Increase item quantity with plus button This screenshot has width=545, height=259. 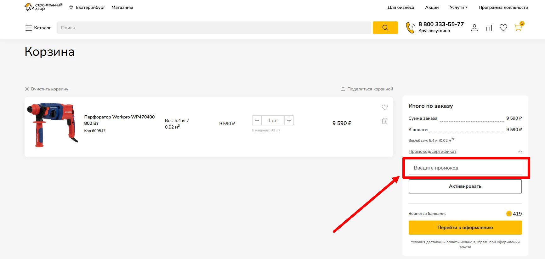(289, 120)
